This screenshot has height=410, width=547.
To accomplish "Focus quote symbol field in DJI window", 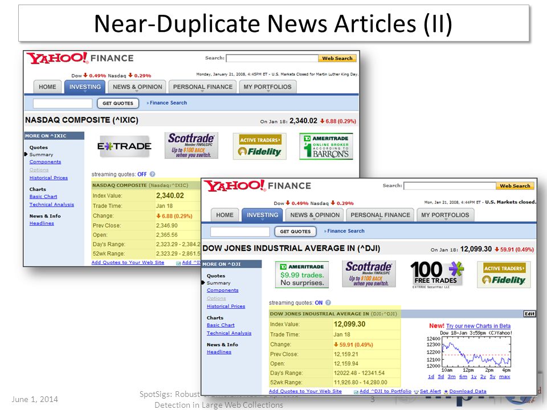I will pyautogui.click(x=240, y=232).
